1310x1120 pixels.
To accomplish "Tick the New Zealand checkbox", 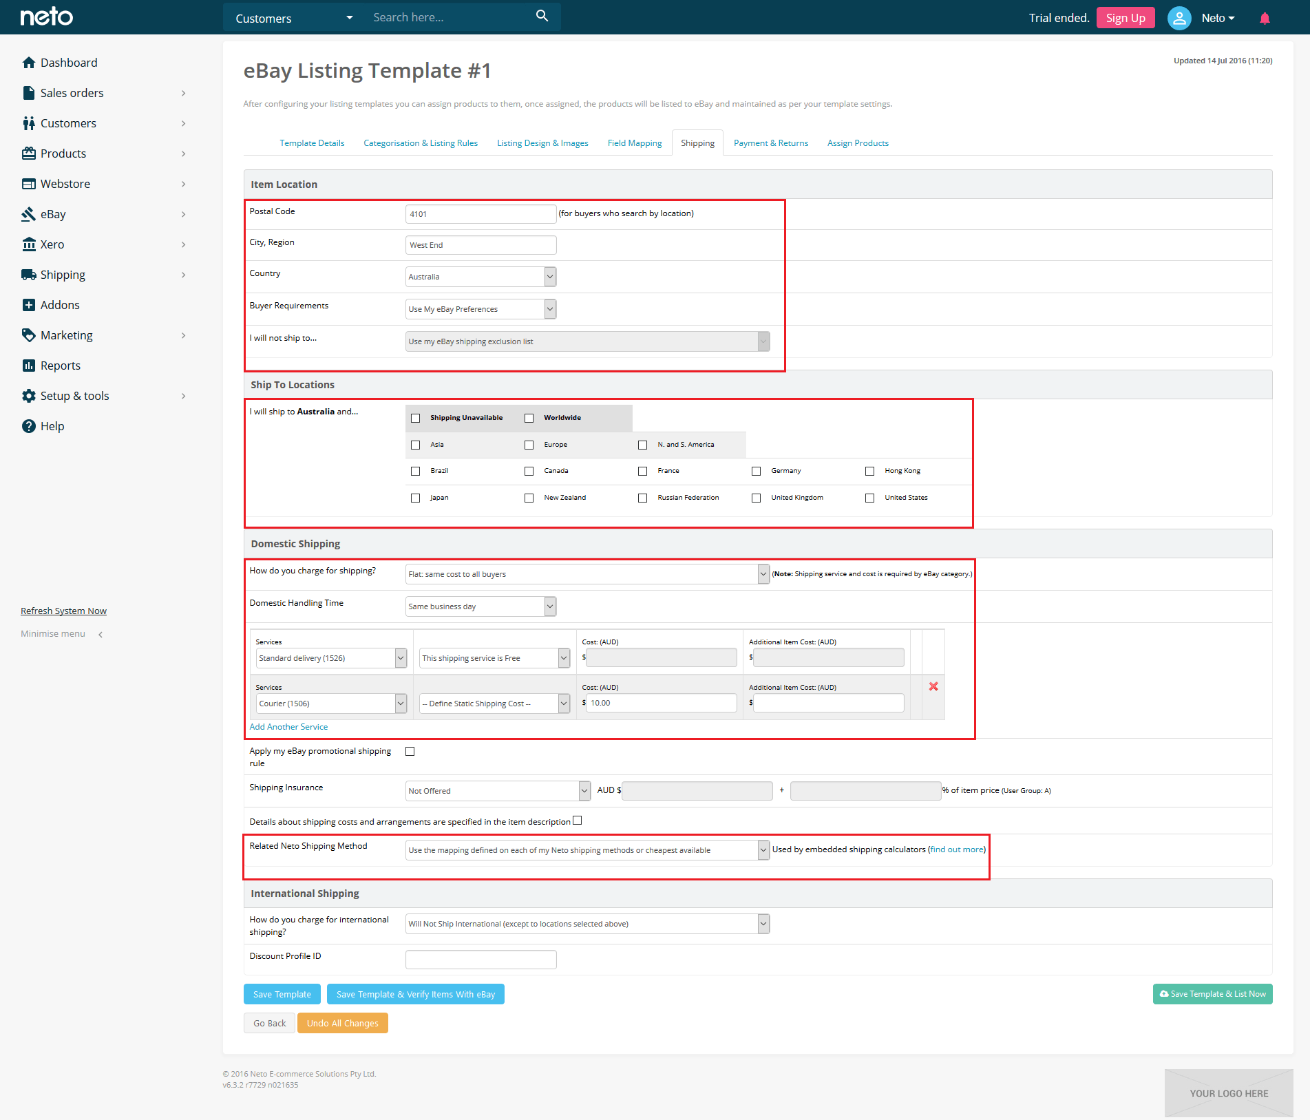I will [x=529, y=498].
